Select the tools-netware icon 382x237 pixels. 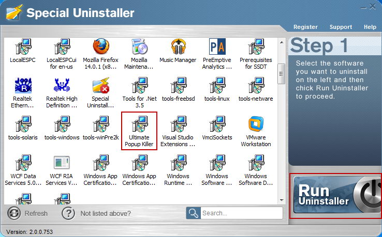click(256, 85)
